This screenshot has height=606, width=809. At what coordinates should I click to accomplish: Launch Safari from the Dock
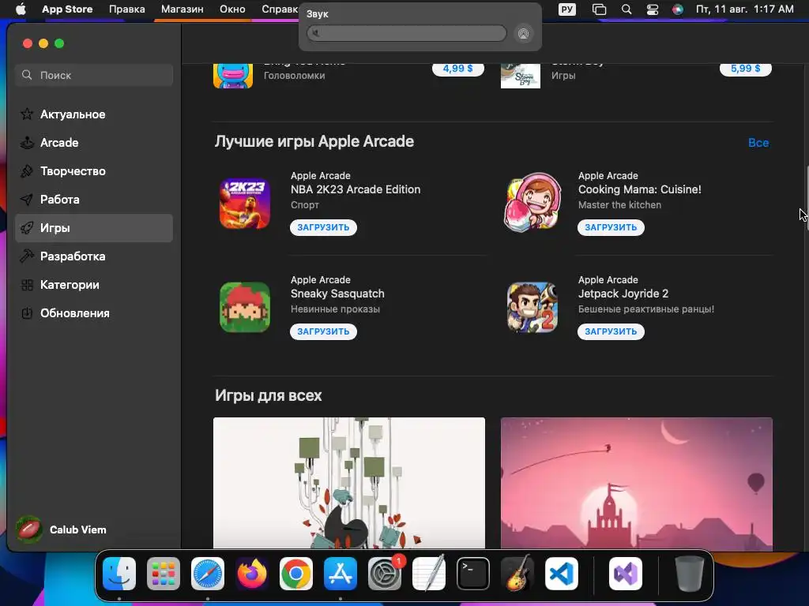click(x=208, y=574)
